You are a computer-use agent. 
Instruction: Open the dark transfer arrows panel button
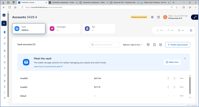[x=195, y=17]
